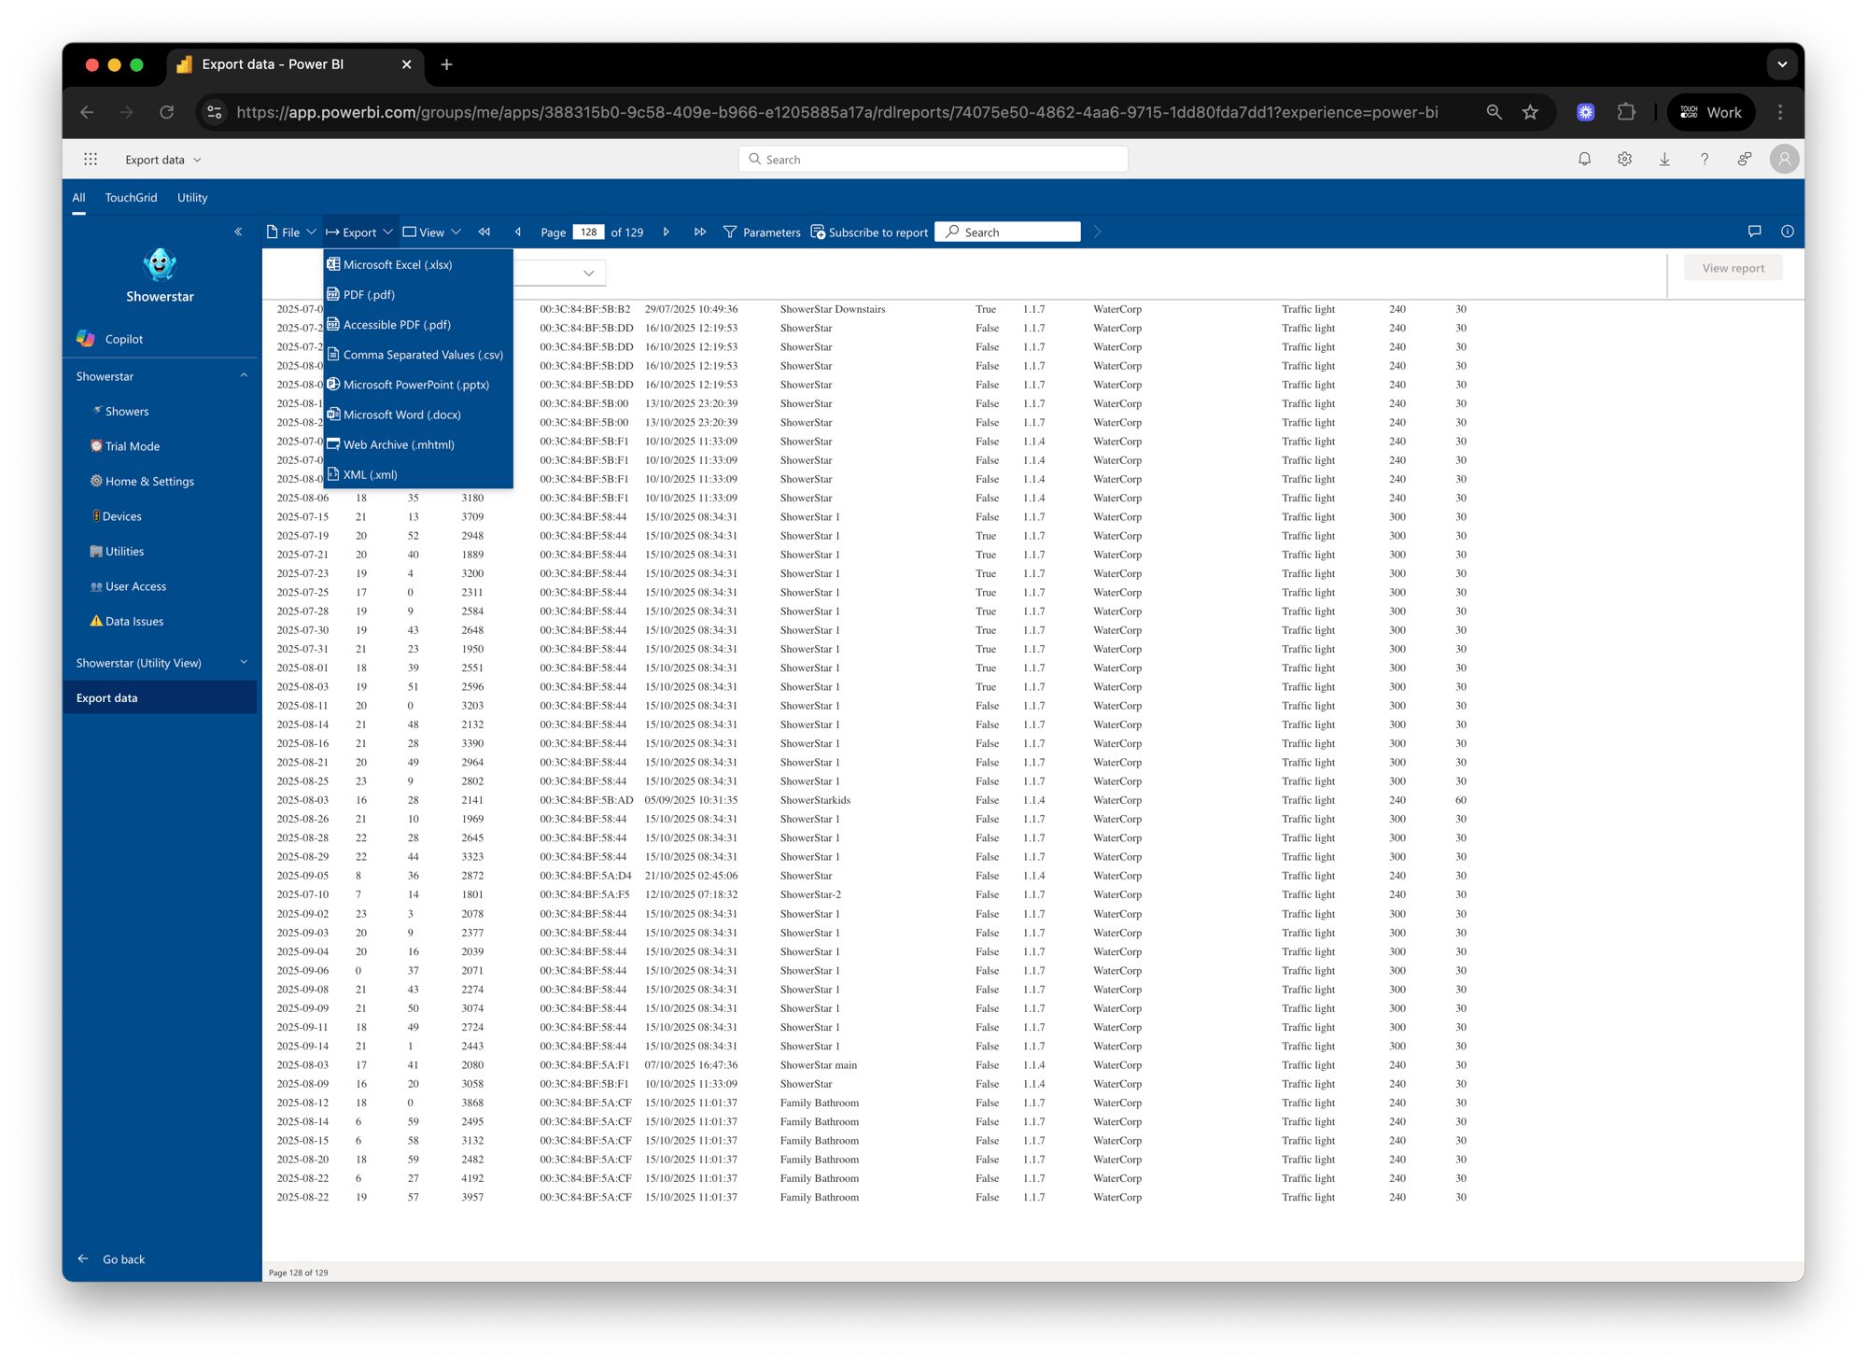
Task: Expand the Showerstar (Utility View) section
Action: coord(244,663)
